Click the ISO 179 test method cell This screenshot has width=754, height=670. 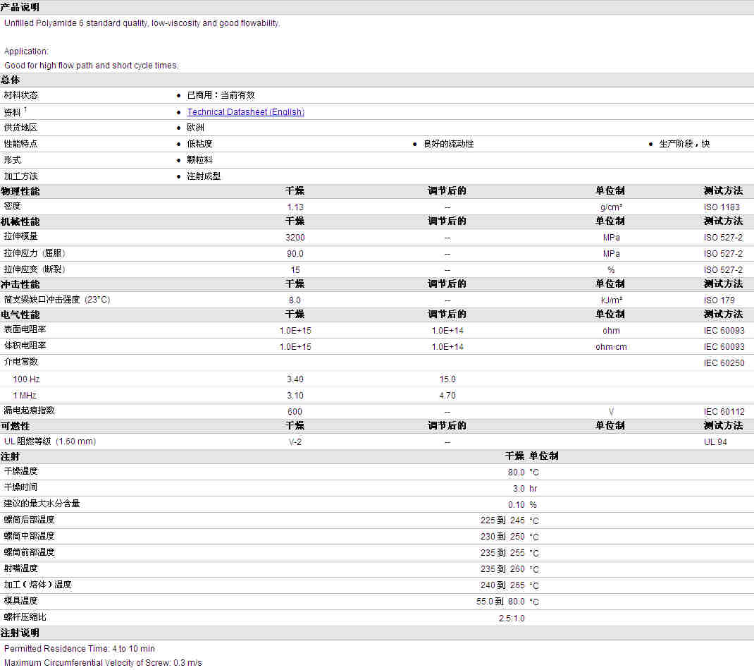(x=719, y=300)
